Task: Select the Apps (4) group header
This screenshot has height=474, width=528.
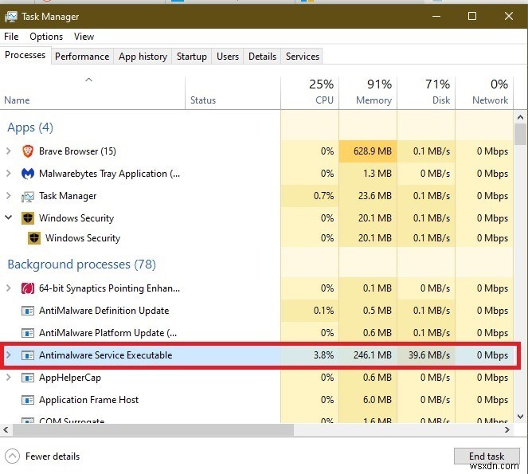Action: point(30,127)
